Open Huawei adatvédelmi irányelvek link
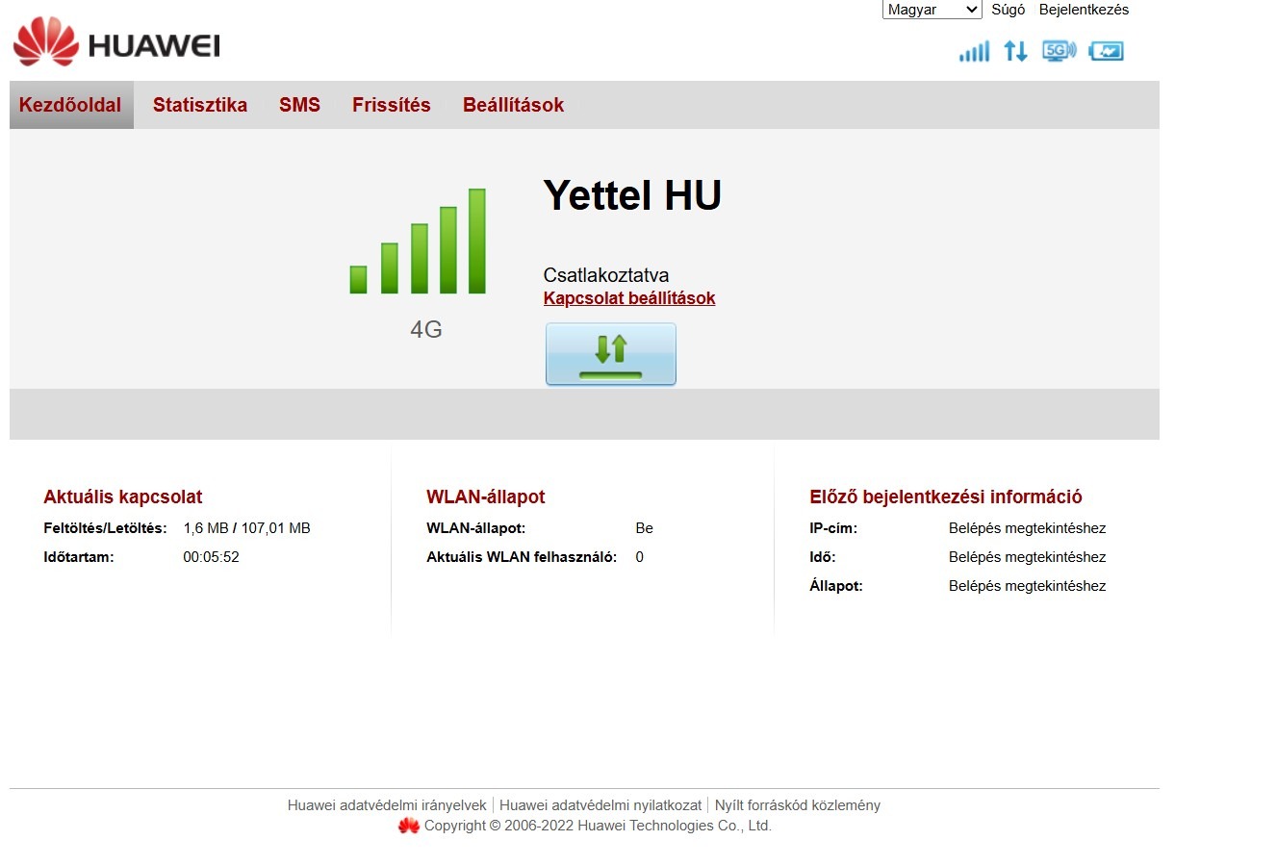The image size is (1277, 866). 387,805
